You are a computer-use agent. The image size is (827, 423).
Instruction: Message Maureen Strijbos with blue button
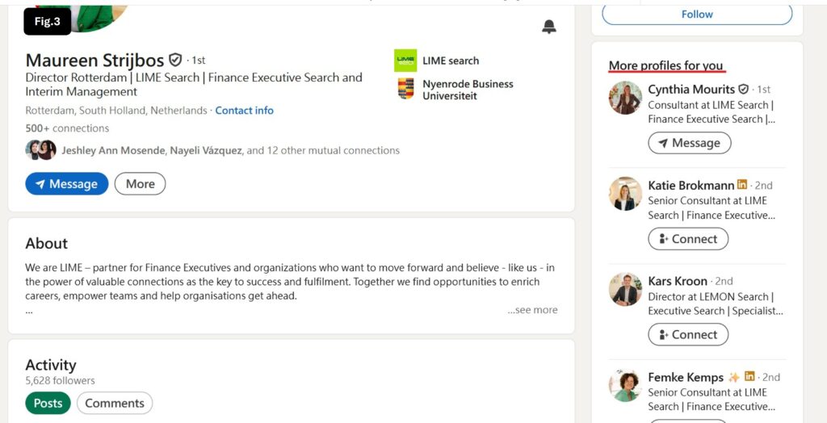coord(66,184)
